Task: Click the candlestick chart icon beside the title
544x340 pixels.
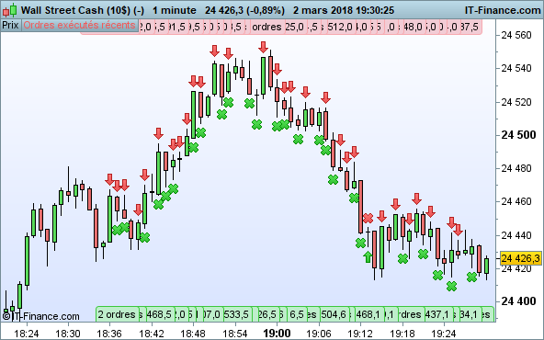Action: click(x=10, y=10)
